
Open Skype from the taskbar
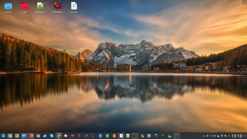52,136
